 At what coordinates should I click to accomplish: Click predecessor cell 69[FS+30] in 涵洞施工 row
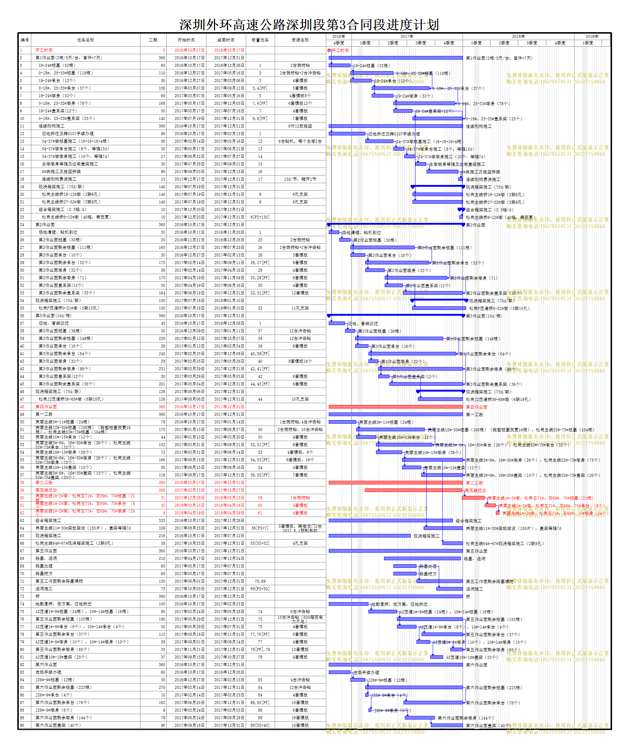point(260,589)
